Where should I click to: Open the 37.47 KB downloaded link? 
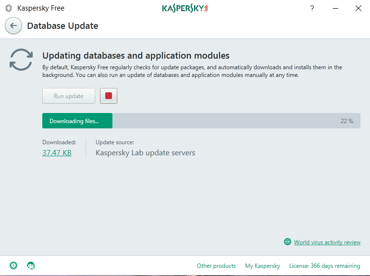tap(57, 152)
